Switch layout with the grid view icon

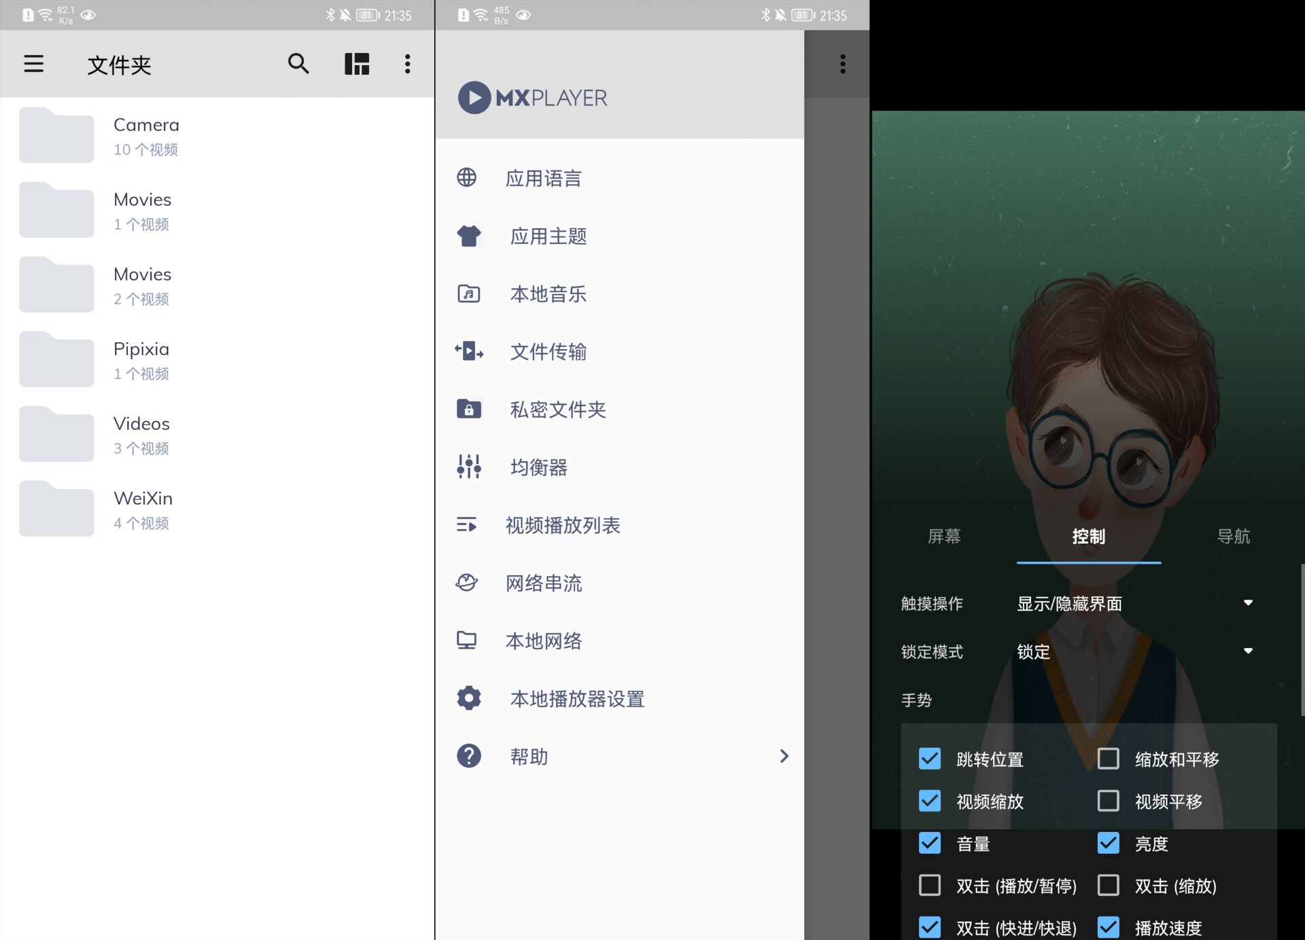click(357, 64)
